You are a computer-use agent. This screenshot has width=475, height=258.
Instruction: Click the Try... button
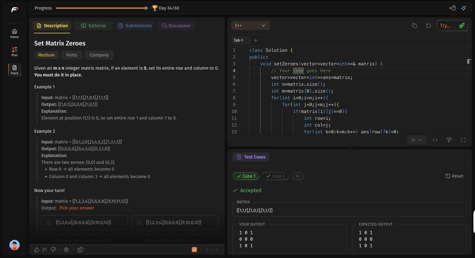(x=446, y=25)
